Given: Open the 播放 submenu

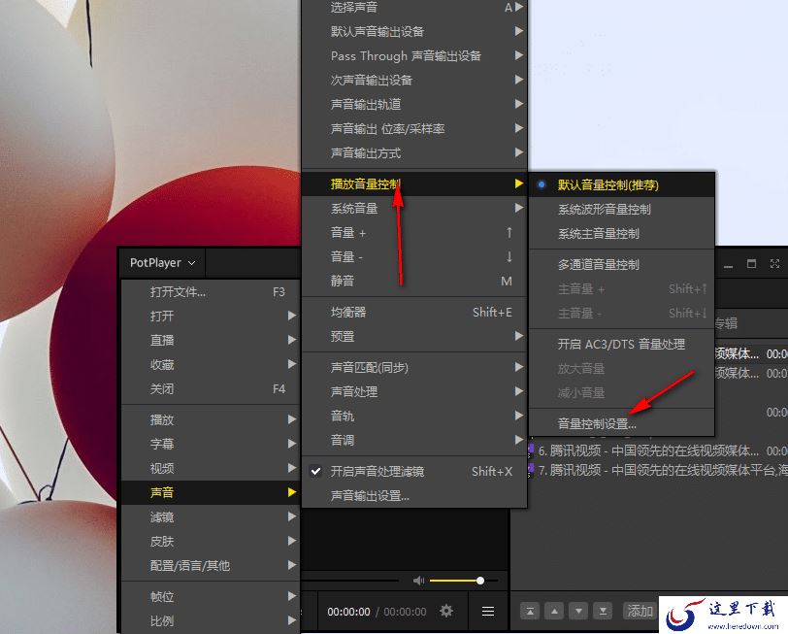Looking at the screenshot, I should click(x=212, y=419).
